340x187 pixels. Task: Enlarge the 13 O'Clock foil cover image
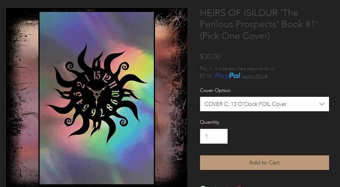(97, 98)
